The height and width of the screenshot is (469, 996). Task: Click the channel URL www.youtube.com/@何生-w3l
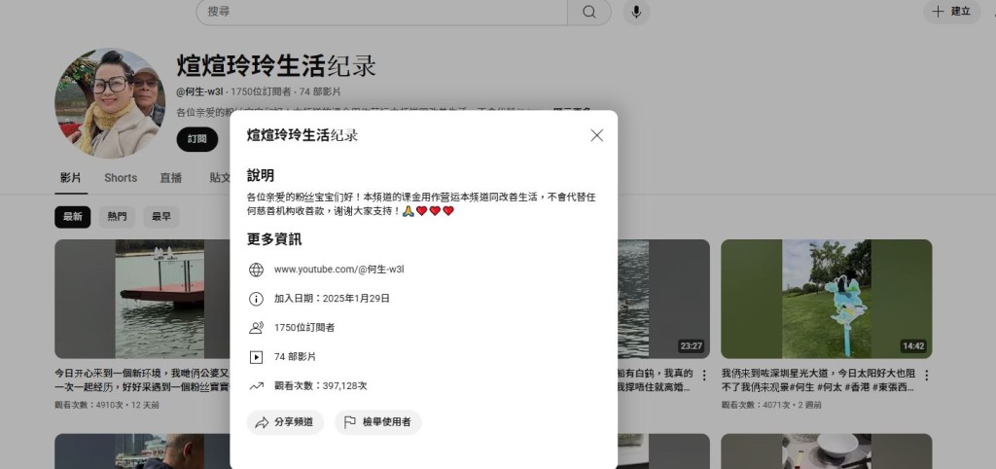pyautogui.click(x=339, y=270)
